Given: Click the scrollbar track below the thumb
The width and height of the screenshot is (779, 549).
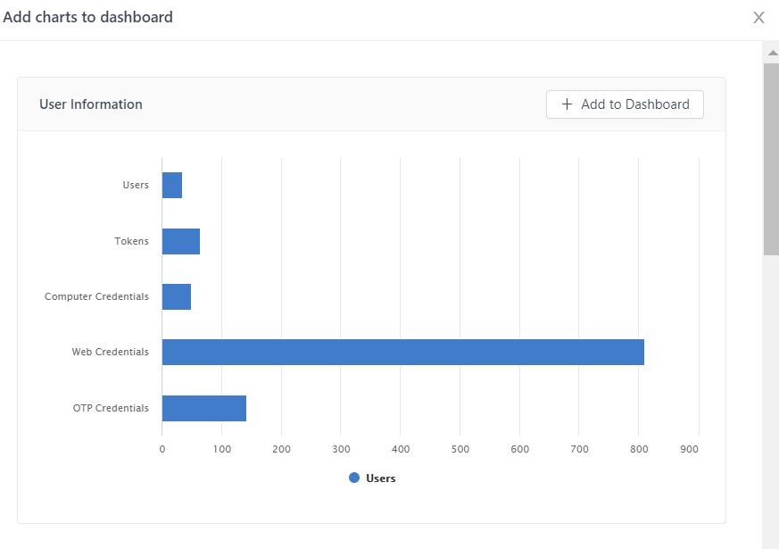Looking at the screenshot, I should 771,402.
